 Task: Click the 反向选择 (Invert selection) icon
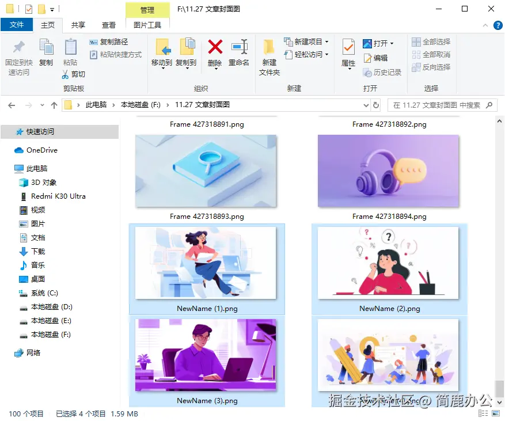pos(432,67)
